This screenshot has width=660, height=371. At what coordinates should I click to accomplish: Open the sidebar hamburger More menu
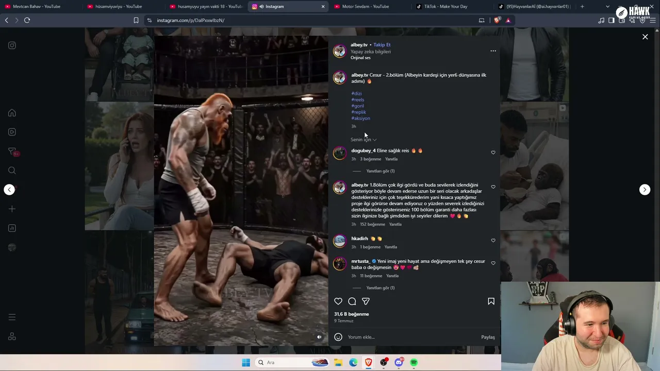click(x=12, y=317)
